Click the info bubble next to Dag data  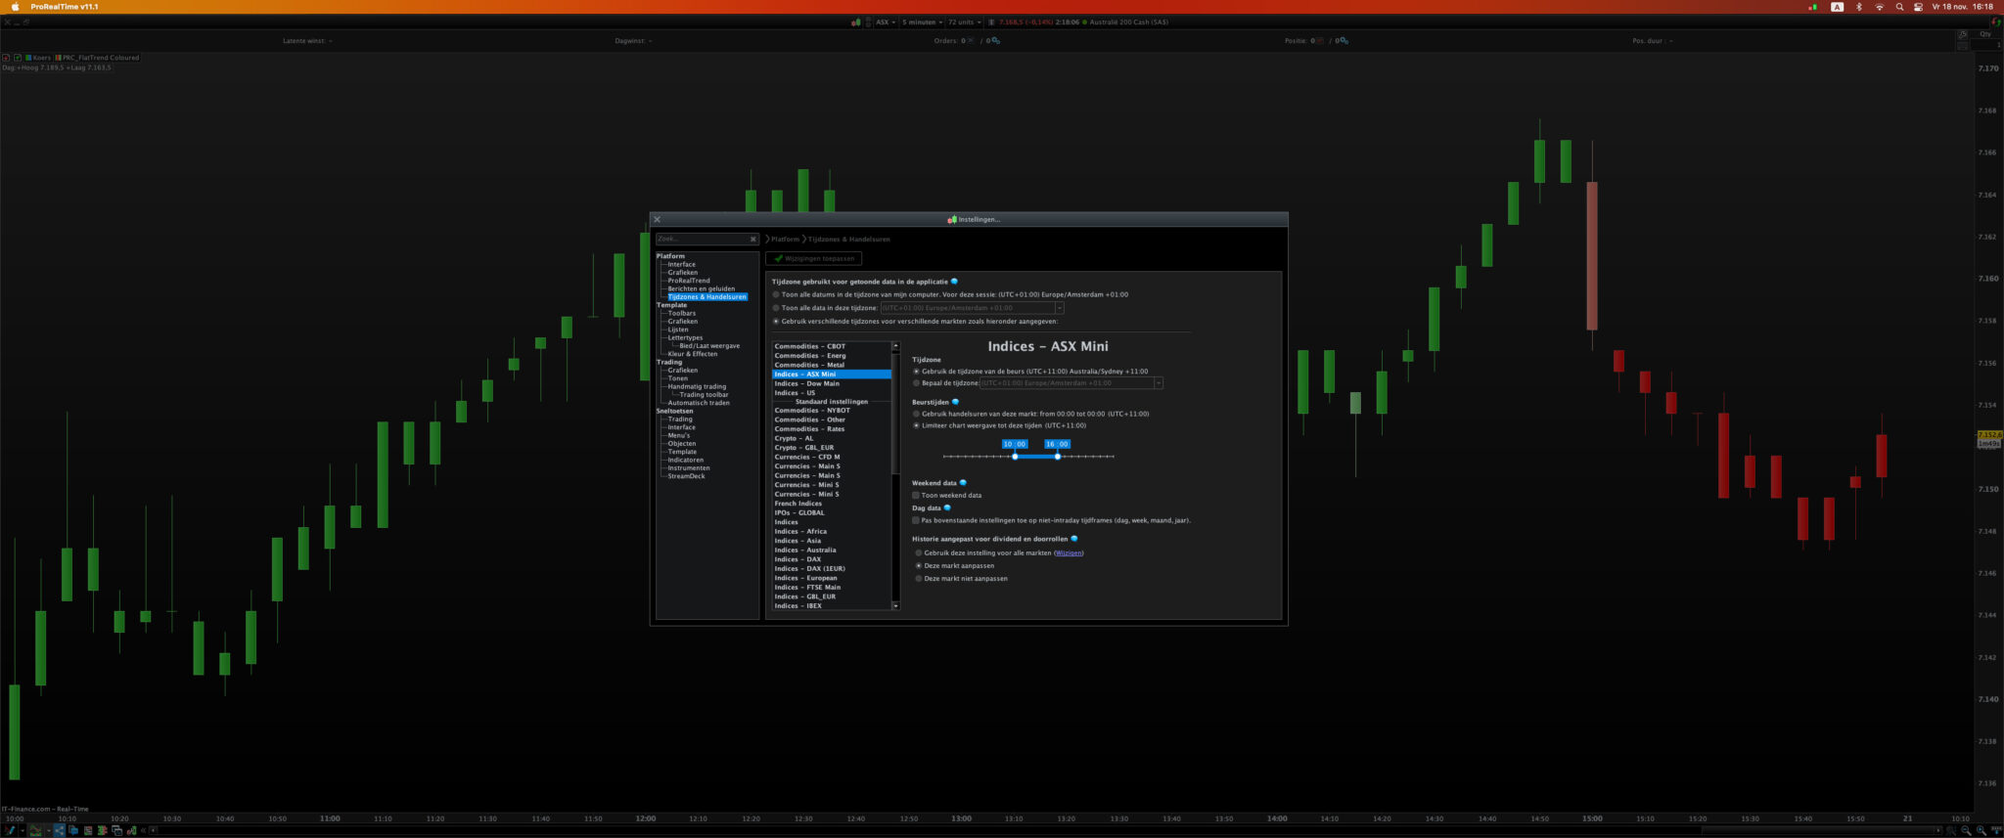(x=947, y=507)
